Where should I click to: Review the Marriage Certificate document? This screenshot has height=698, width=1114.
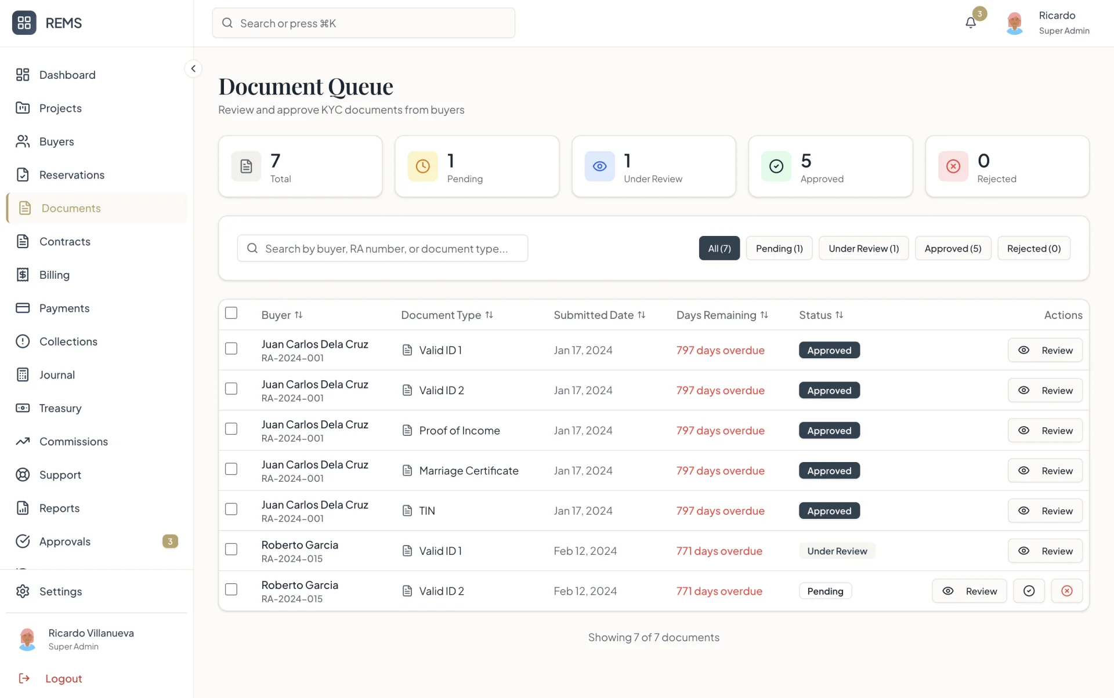coord(1045,471)
